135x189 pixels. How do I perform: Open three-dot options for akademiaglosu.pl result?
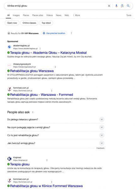click(x=40, y=49)
